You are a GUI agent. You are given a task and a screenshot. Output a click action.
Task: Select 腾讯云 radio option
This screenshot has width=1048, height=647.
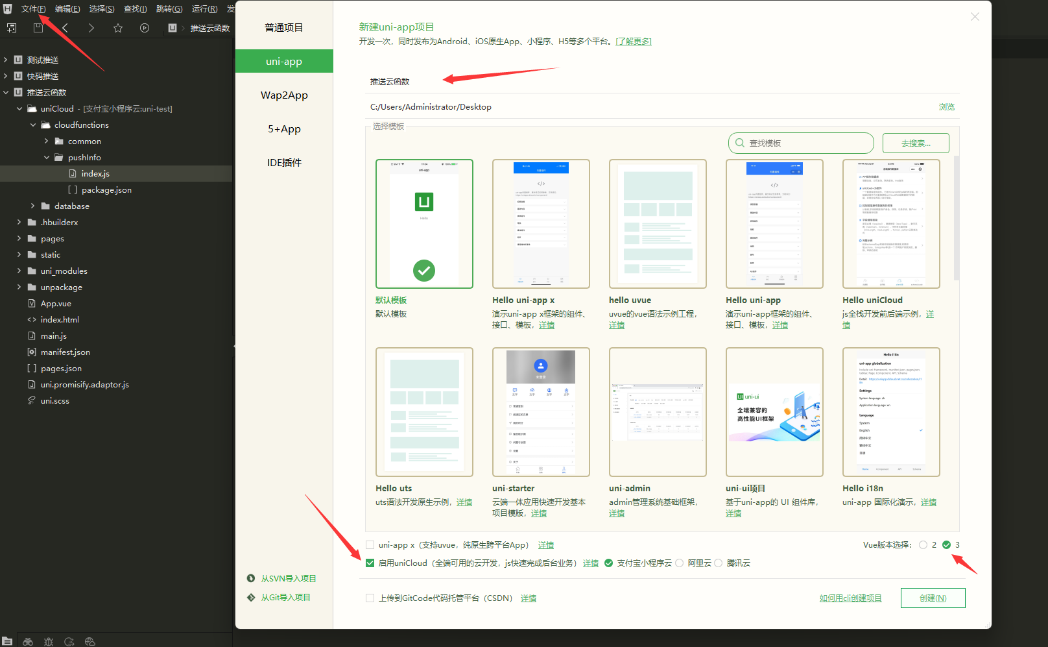coord(718,563)
